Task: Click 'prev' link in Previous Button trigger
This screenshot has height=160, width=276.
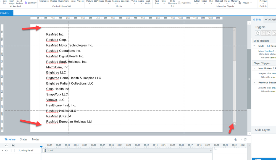Action: (x=274, y=88)
